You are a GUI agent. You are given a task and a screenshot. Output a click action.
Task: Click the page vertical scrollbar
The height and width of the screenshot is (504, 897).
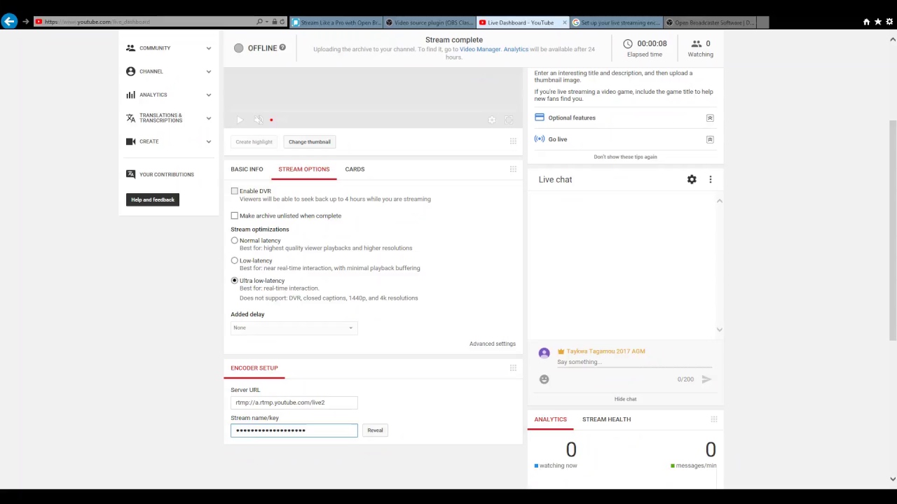tap(892, 231)
